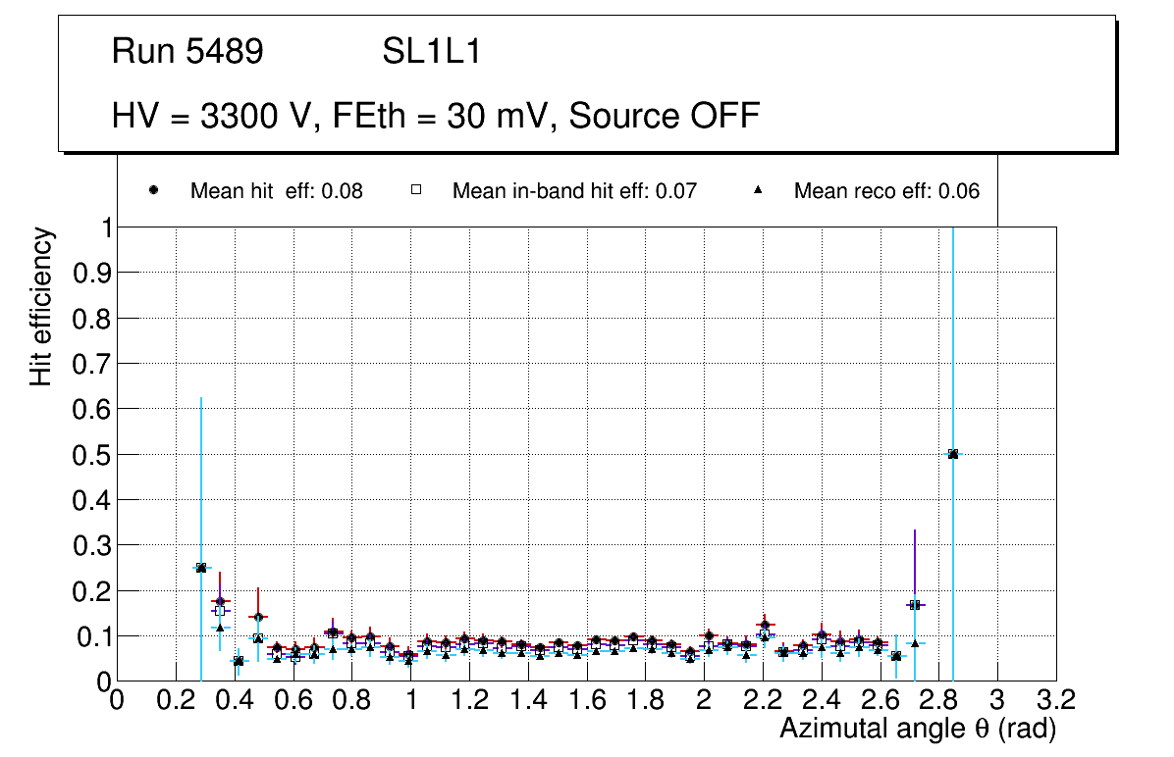Click the x-axis tick label '3.2'
Image resolution: width=1174 pixels, height=757 pixels.
pyautogui.click(x=1056, y=702)
